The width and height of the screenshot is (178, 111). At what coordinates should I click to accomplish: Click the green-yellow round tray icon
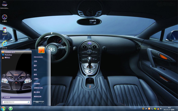click(x=155, y=109)
